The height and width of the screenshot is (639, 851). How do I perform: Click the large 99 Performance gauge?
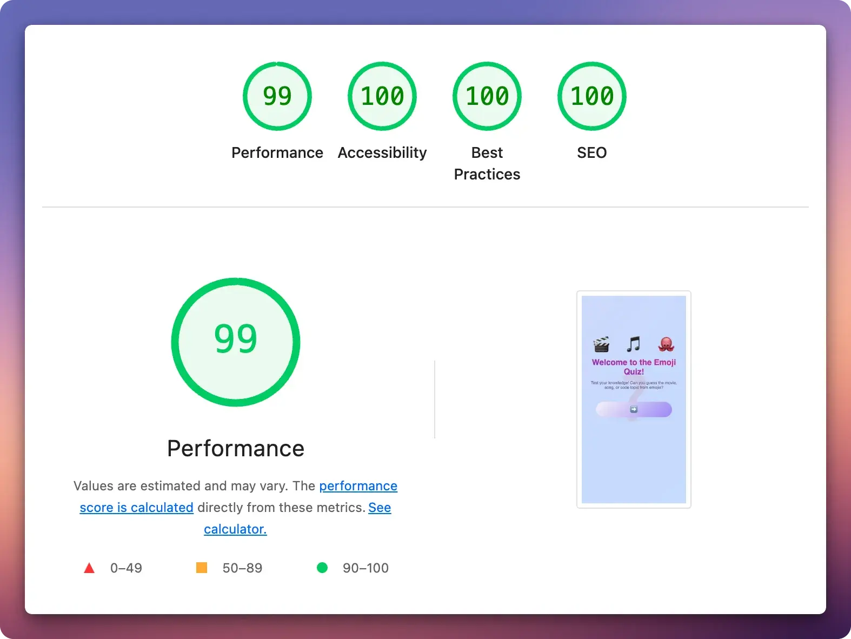[x=236, y=342]
